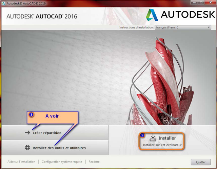Minimize the AutoCAD installer window
Viewport: 217px width, 169px height.
[195, 2]
